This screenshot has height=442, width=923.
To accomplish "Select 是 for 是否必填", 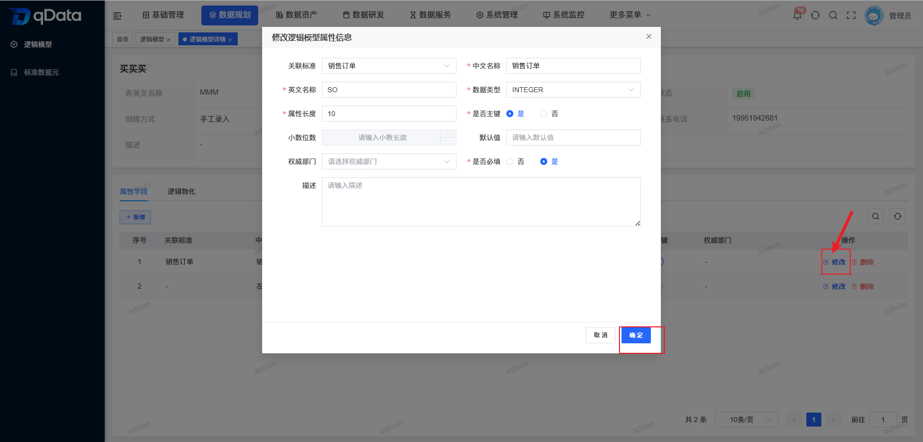I will [x=549, y=161].
